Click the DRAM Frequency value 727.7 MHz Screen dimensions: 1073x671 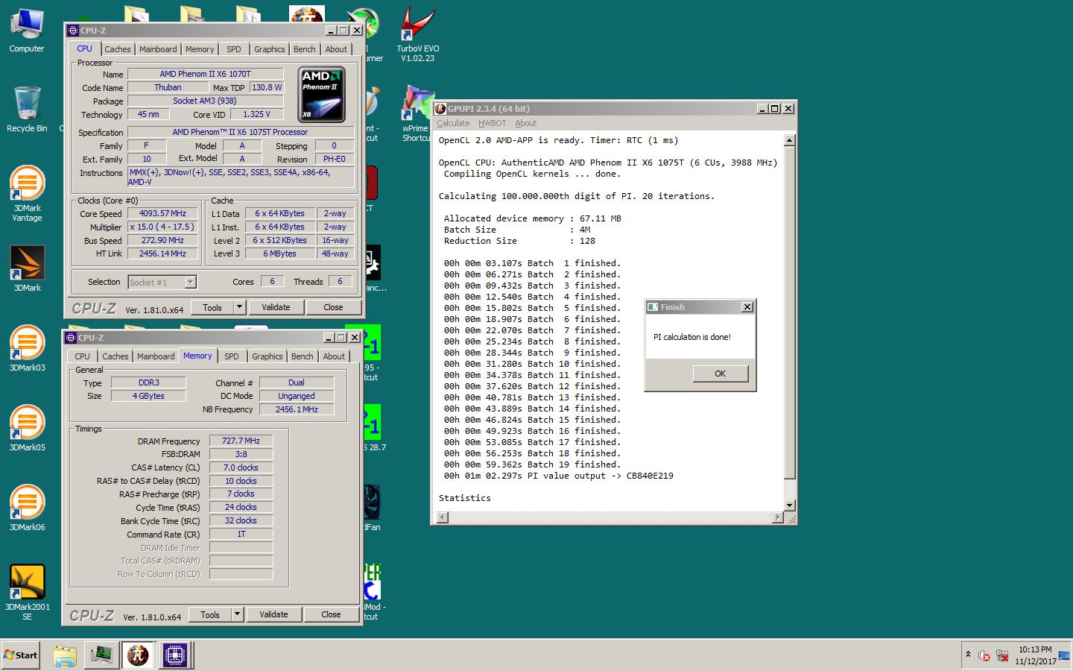point(241,441)
